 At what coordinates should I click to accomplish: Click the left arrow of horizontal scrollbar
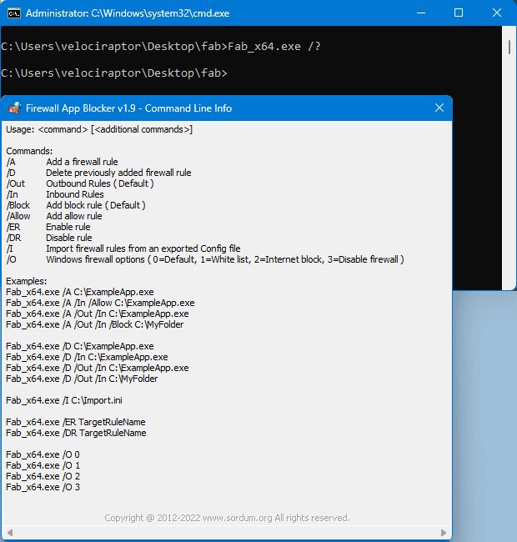(10, 533)
